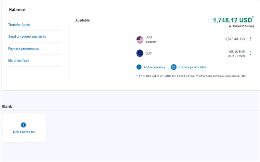
Task: Click the 1,748.12 USD total balance
Action: pos(232,20)
